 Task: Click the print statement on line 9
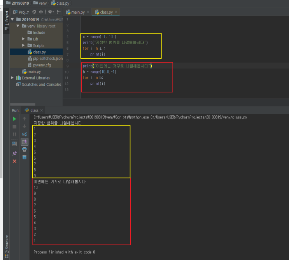(x=117, y=66)
